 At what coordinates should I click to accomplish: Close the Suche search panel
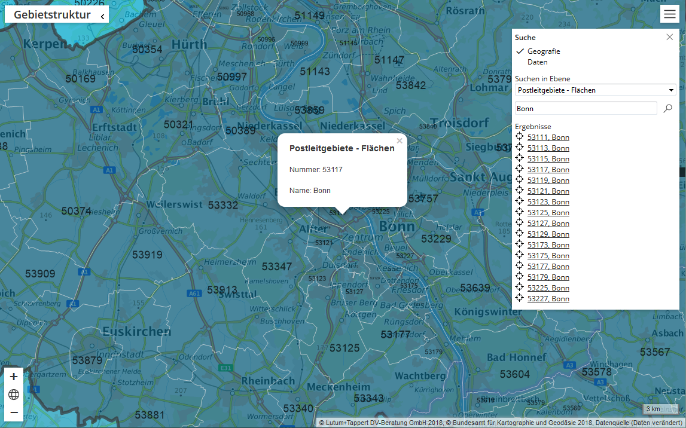pos(669,37)
